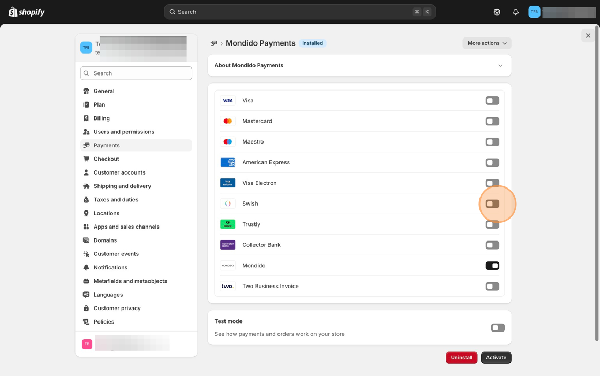Disable the Mondido payment toggle

point(492,266)
